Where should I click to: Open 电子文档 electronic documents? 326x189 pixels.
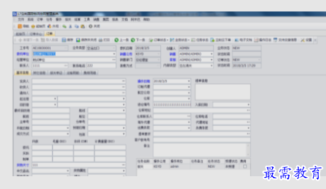pyautogui.click(x=243, y=40)
